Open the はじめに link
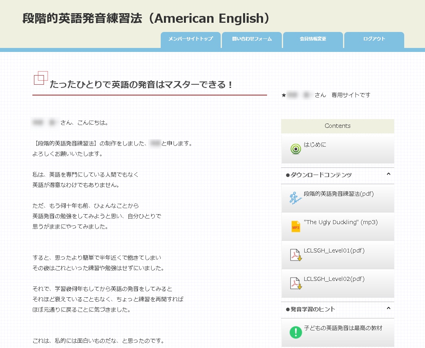This screenshot has width=425, height=348. click(x=315, y=145)
